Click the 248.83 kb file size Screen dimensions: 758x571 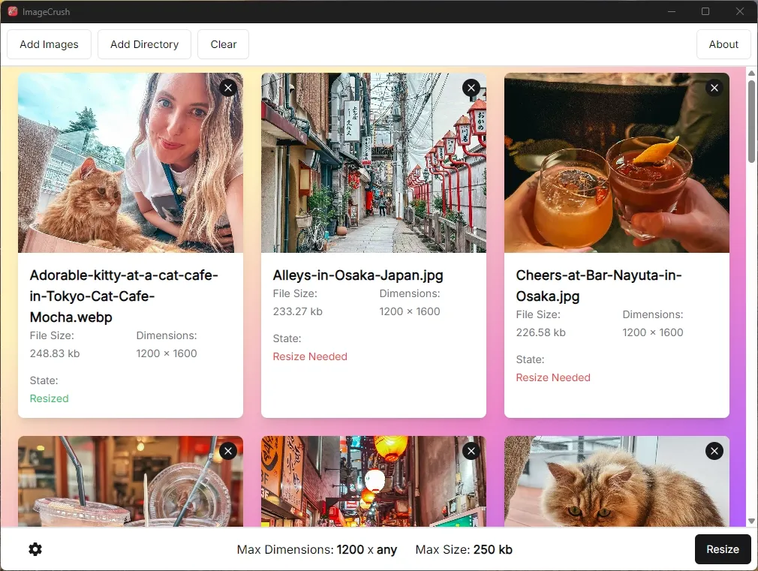(x=55, y=353)
